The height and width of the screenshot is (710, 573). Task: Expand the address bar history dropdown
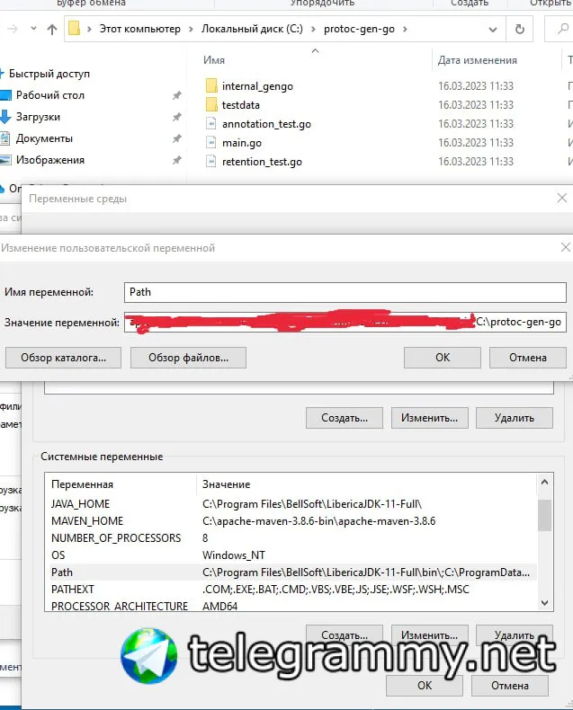click(x=493, y=30)
